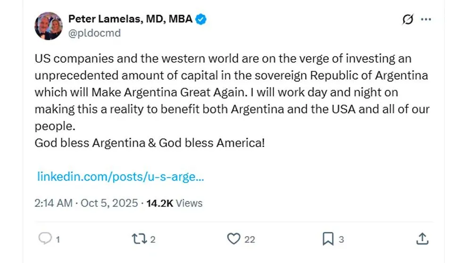Hit the repost arrows icon
This screenshot has height=263, width=468.
tap(139, 239)
